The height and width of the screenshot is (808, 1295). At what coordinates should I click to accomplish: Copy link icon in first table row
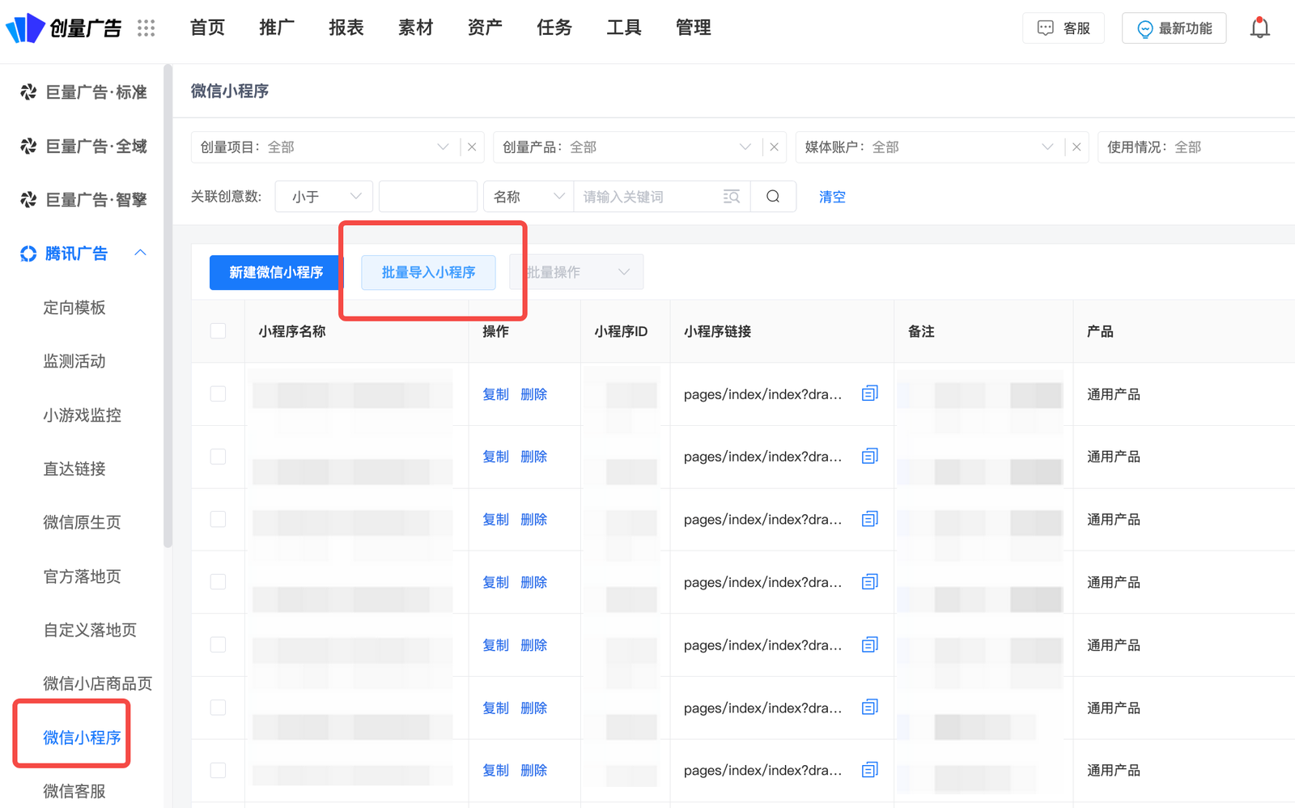pyautogui.click(x=869, y=393)
